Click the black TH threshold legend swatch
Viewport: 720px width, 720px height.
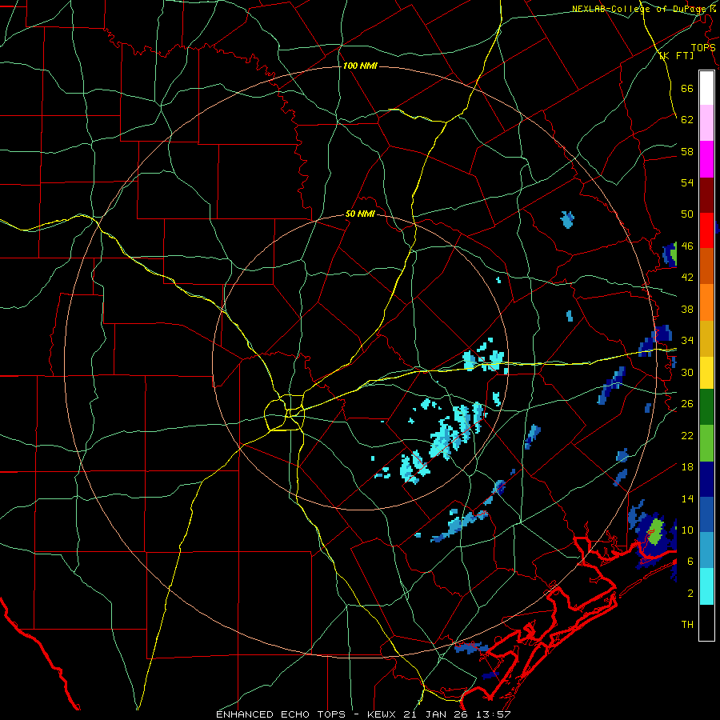(706, 622)
